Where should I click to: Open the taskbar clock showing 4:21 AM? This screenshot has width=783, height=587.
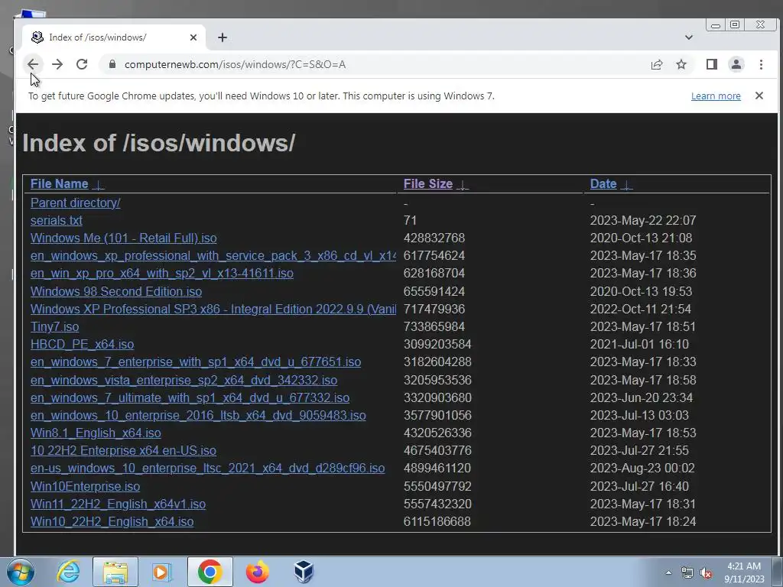[x=744, y=572]
